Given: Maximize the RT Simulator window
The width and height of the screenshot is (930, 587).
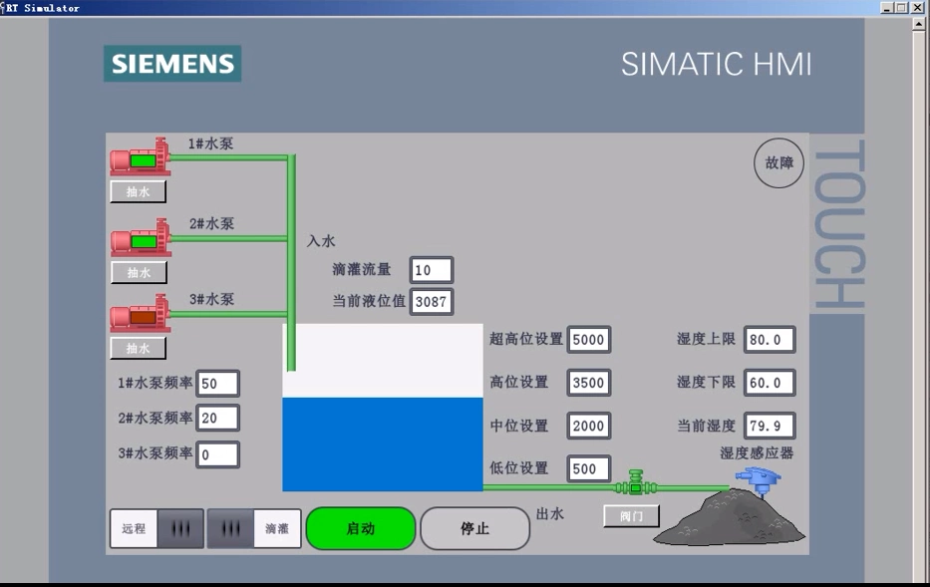Looking at the screenshot, I should pyautogui.click(x=901, y=8).
